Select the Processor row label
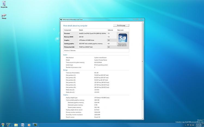Image resolution: width=204 pixels, height=127 pixels. [x=67, y=33]
